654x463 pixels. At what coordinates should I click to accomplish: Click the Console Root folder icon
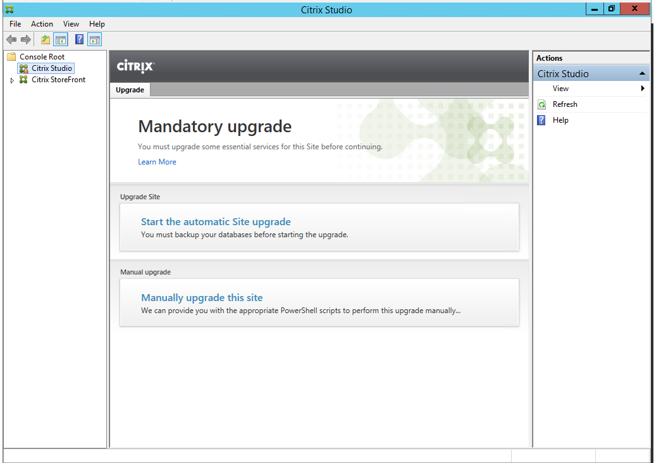pyautogui.click(x=11, y=57)
